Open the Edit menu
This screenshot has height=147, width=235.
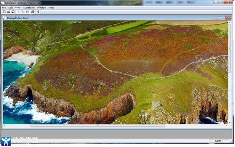coord(11,7)
